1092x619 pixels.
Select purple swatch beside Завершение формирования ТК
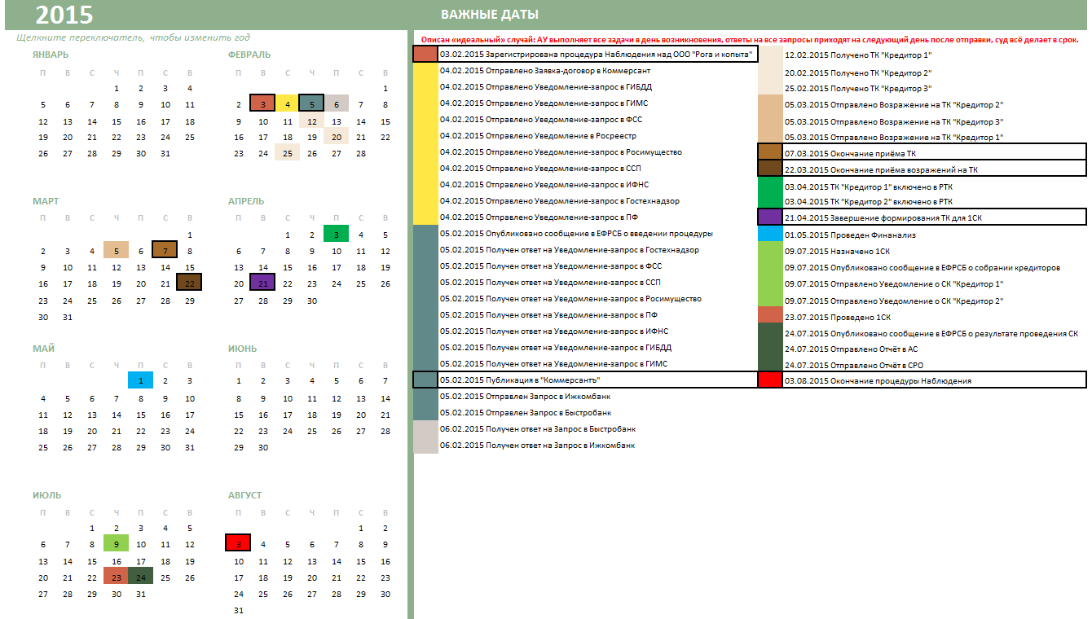click(x=770, y=217)
